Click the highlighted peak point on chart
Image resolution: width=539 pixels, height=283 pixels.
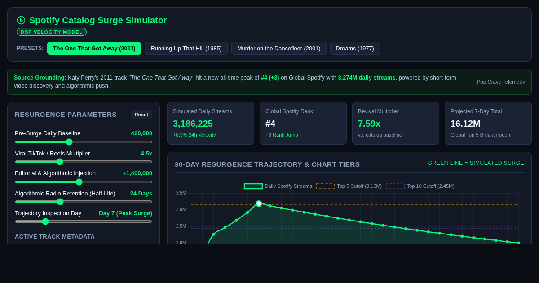coord(259,203)
